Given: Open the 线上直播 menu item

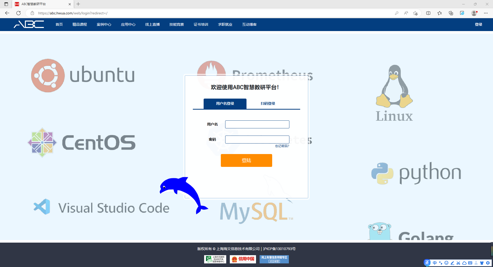Looking at the screenshot, I should (153, 24).
